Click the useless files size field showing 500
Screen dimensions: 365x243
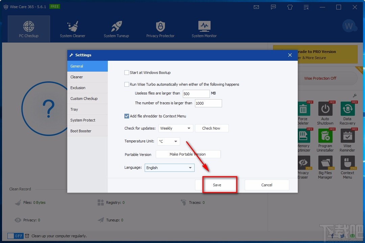point(196,94)
